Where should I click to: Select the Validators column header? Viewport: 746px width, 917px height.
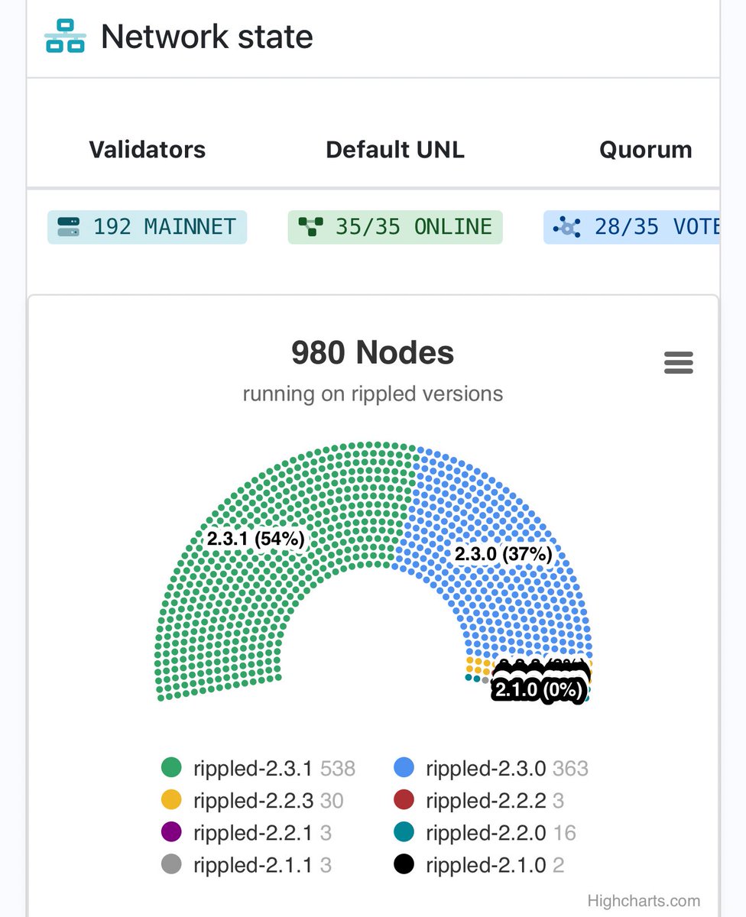(x=148, y=149)
